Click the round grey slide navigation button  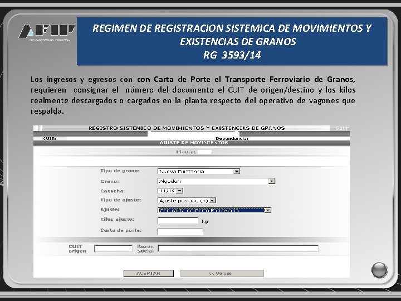pyautogui.click(x=379, y=270)
